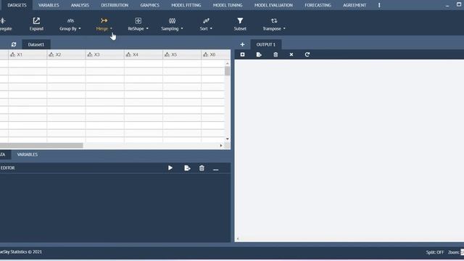Click the Sort icon
The height and width of the screenshot is (261, 464).
pyautogui.click(x=206, y=21)
